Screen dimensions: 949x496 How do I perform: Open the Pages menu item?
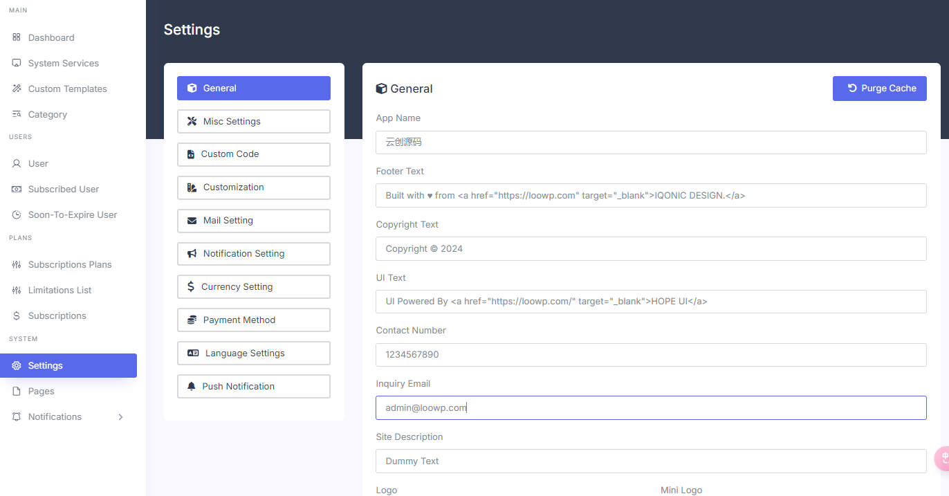click(68, 391)
